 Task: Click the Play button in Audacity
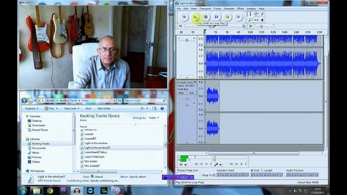(195, 17)
